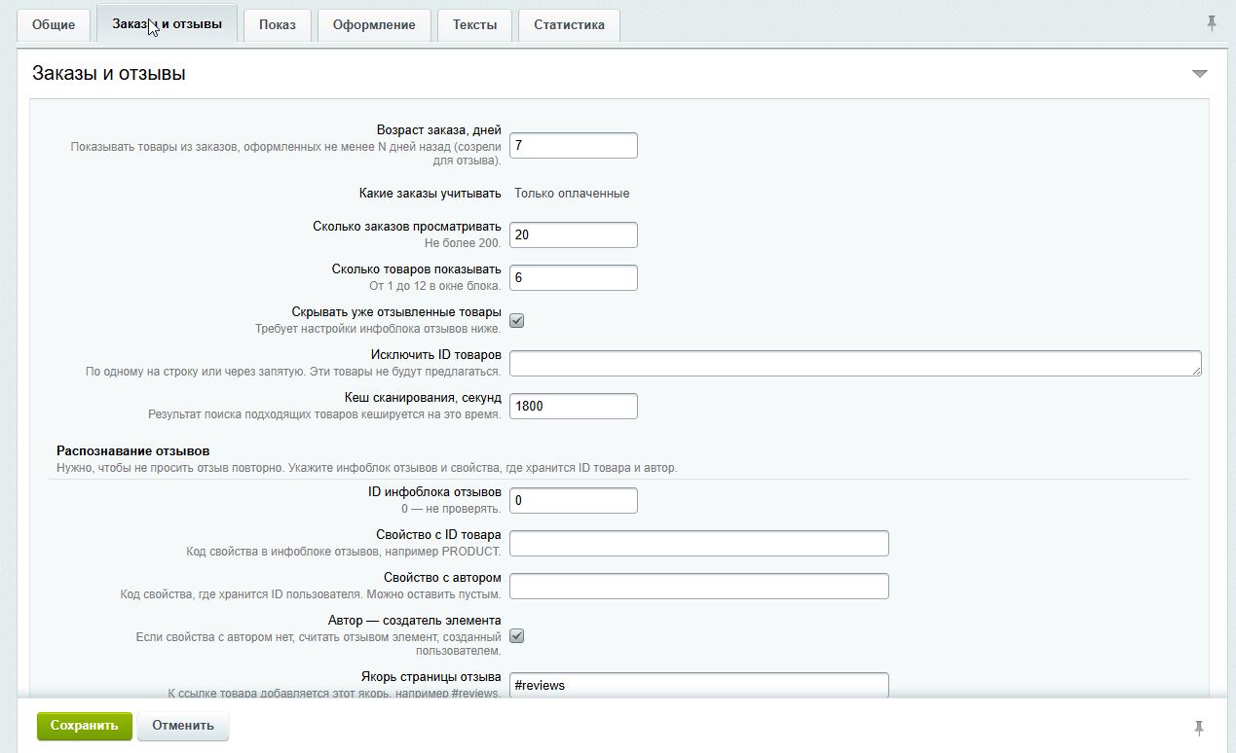Click the Только оплаченные value text
The width and height of the screenshot is (1236, 753).
572,193
